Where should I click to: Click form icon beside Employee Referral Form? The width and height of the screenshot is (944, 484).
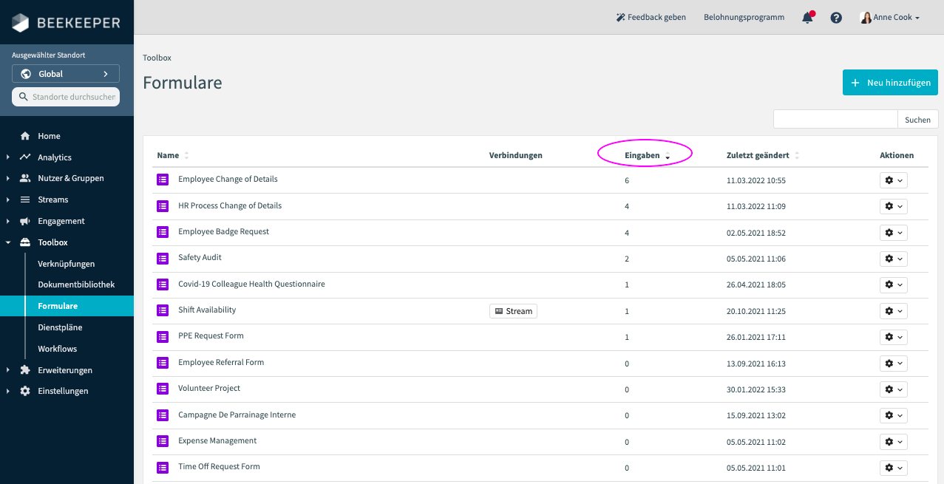coord(163,363)
